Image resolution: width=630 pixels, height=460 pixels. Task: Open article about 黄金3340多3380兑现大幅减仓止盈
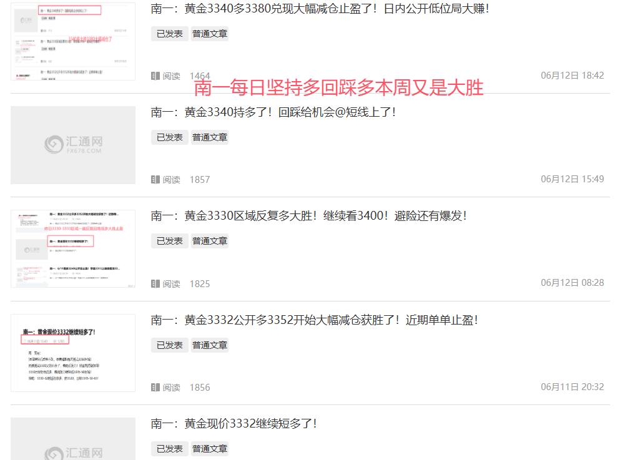(x=320, y=9)
